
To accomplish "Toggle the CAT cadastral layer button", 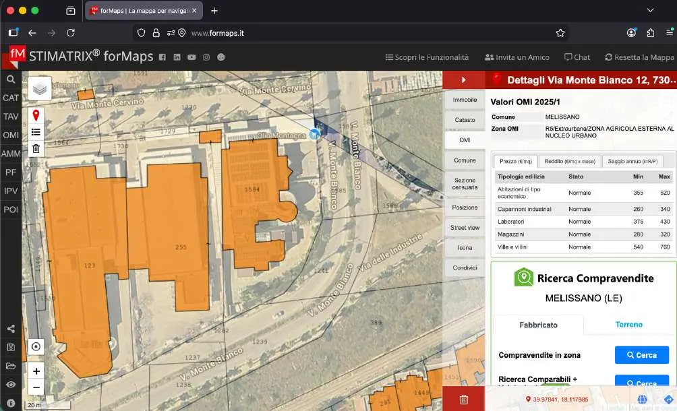I will point(11,98).
